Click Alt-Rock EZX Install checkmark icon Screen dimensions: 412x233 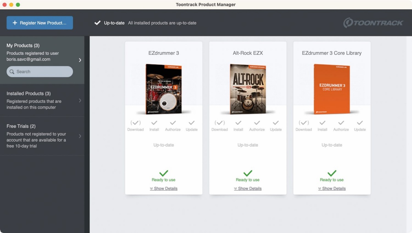click(238, 123)
